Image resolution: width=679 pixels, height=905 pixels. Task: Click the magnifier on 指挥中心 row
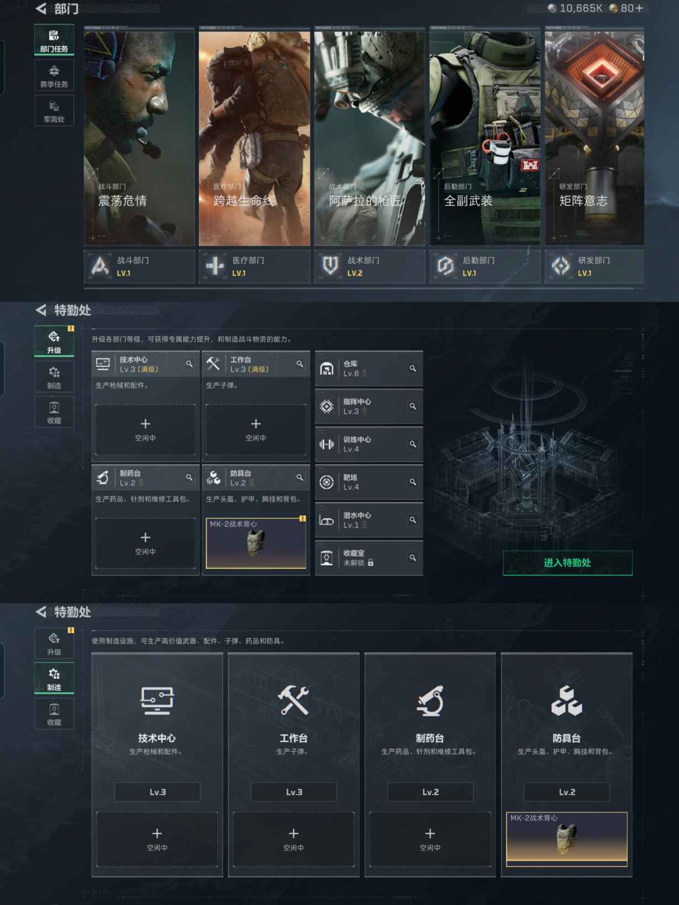pos(413,407)
